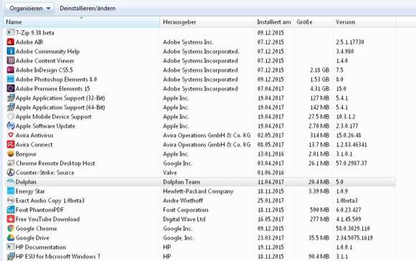Click the Foxit PhantomPDF icon
The width and height of the screenshot is (416, 261).
point(11,210)
